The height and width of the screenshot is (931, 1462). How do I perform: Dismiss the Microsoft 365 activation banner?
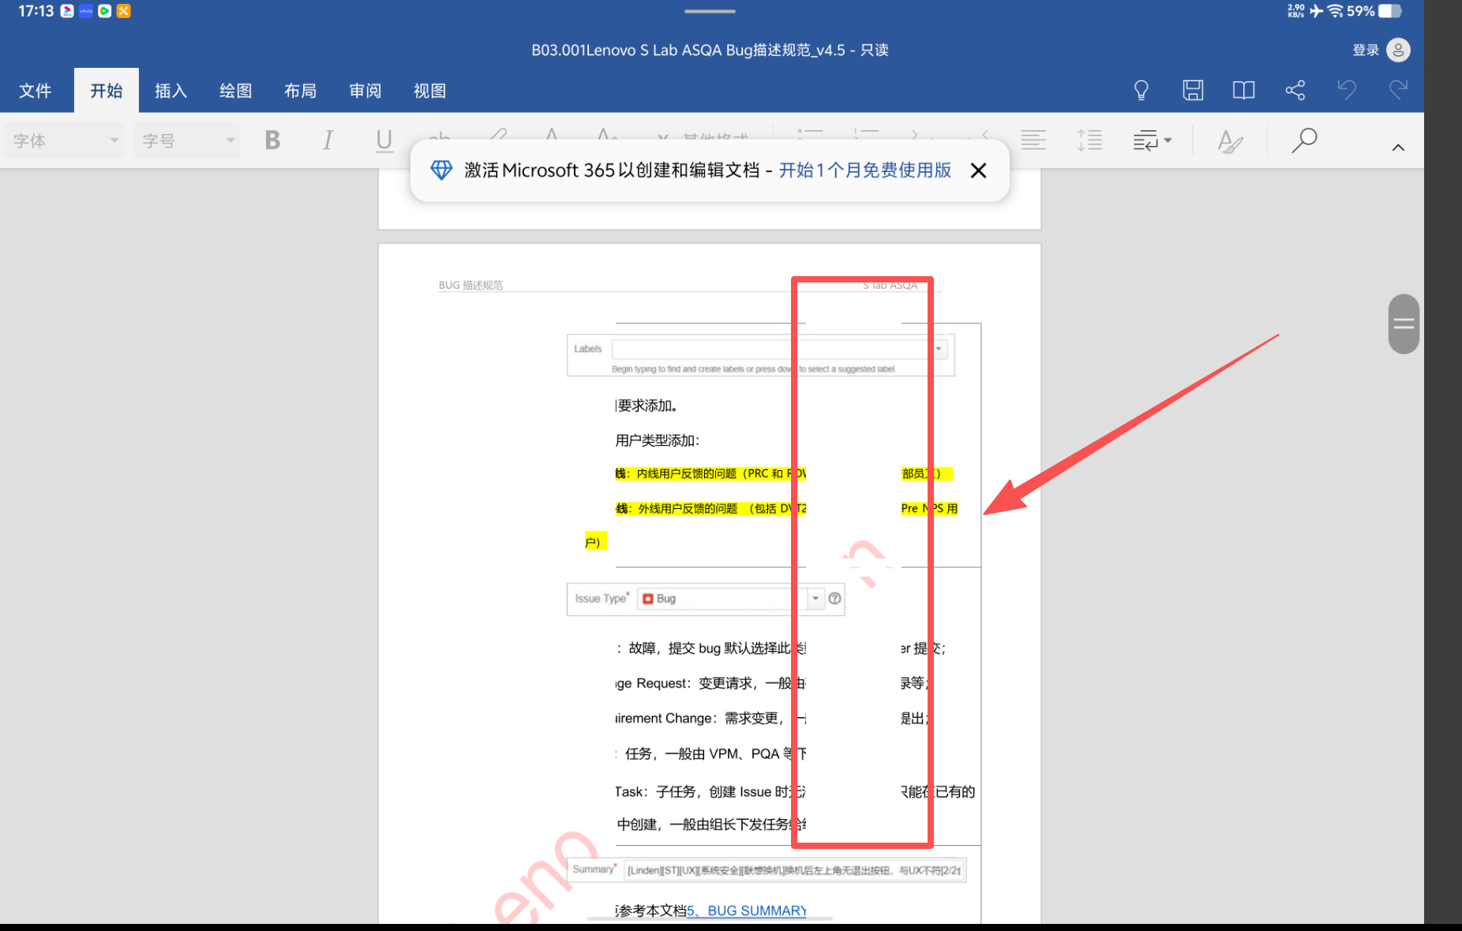(978, 170)
